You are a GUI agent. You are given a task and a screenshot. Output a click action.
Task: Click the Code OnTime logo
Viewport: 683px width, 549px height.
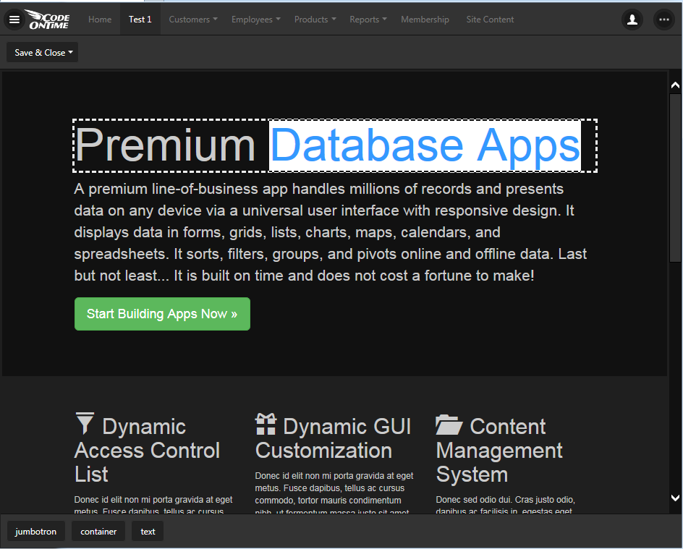point(48,20)
